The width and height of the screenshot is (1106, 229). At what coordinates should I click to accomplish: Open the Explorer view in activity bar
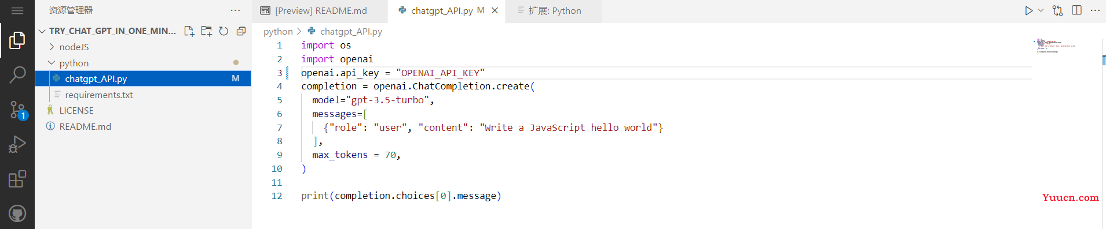point(17,40)
